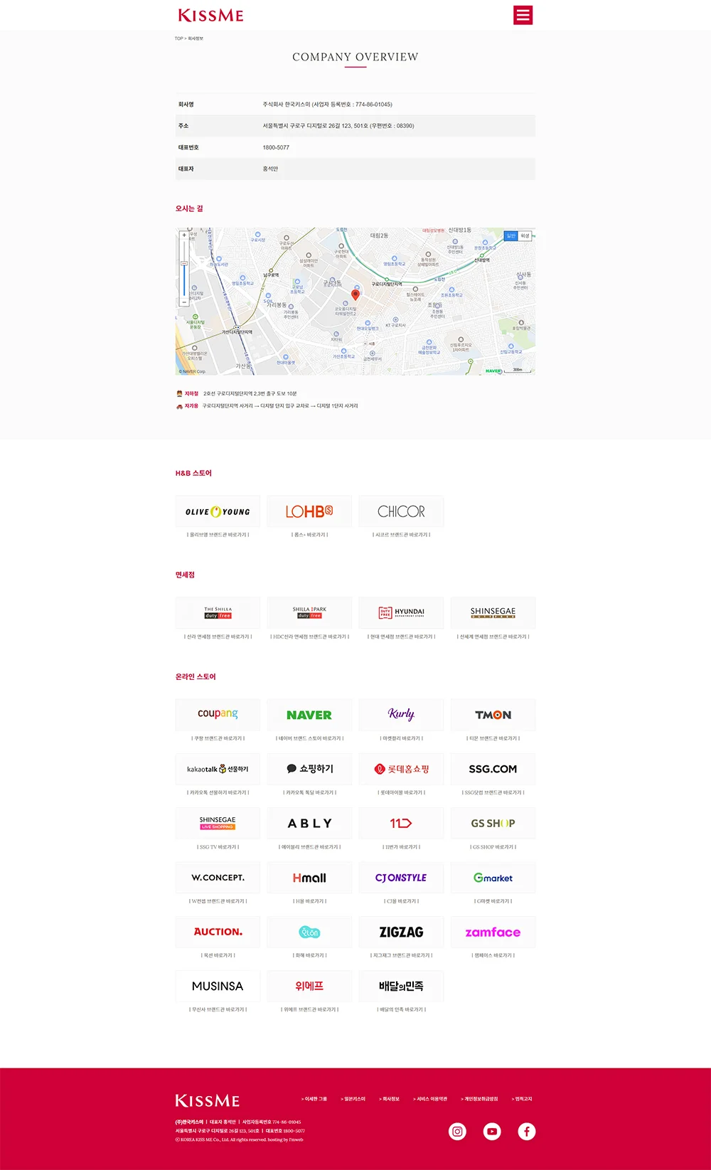Open the NAVER store logo
Screen dimensions: 711x1170
coord(309,714)
